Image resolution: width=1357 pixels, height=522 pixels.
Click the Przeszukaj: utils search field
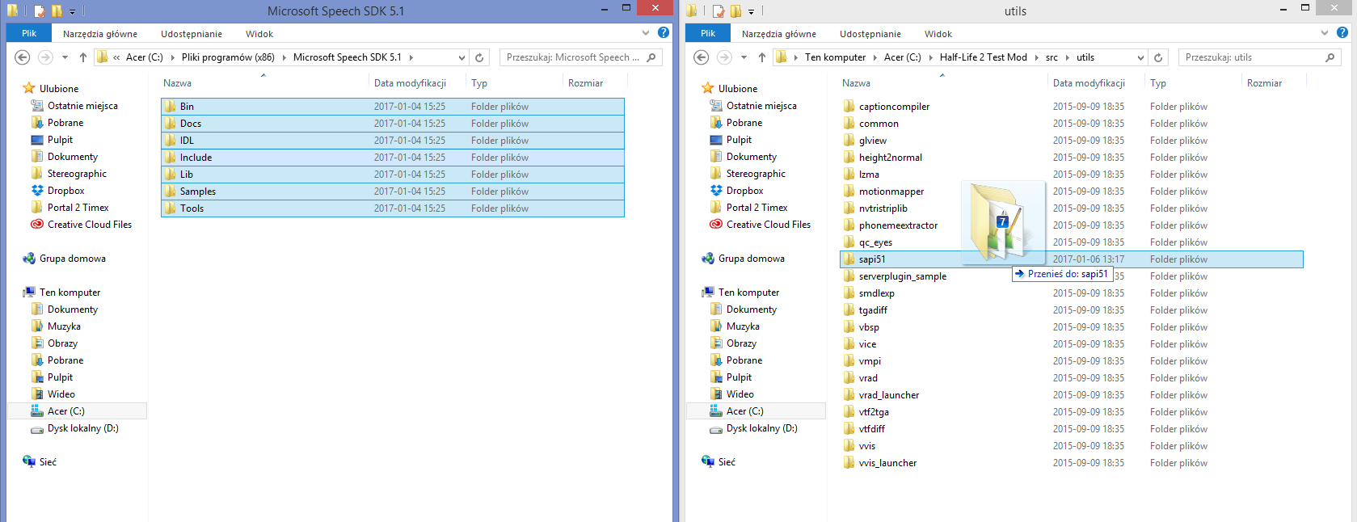(1259, 57)
